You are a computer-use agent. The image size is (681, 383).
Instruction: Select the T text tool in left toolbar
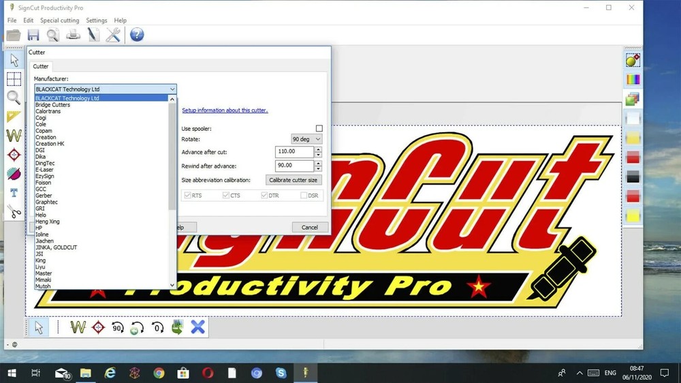click(x=14, y=193)
